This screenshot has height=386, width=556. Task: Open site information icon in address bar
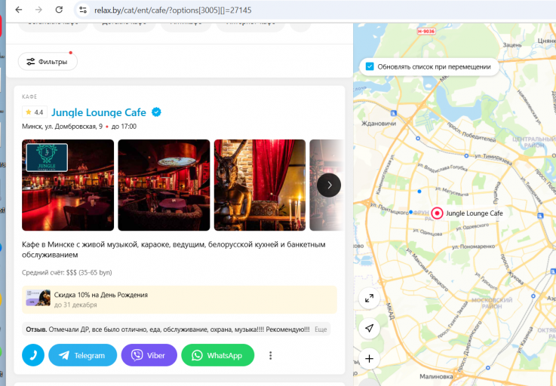pyautogui.click(x=83, y=10)
